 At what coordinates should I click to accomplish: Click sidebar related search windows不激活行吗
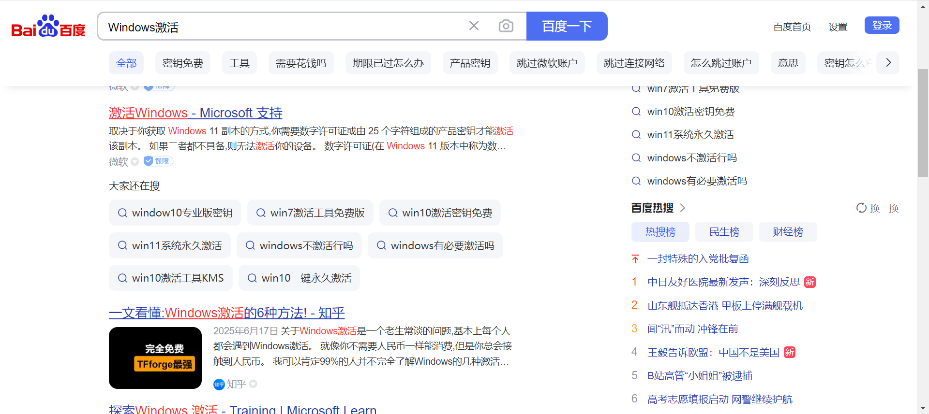tap(692, 158)
